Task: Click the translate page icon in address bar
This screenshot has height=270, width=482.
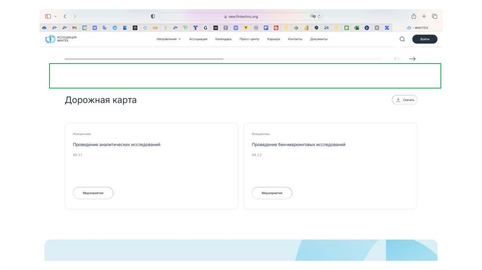Action: point(313,16)
